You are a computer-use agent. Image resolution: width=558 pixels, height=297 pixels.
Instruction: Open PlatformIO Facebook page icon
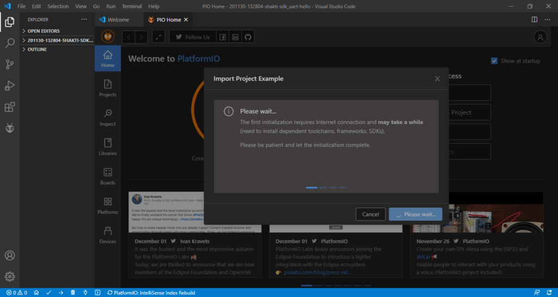coord(222,37)
